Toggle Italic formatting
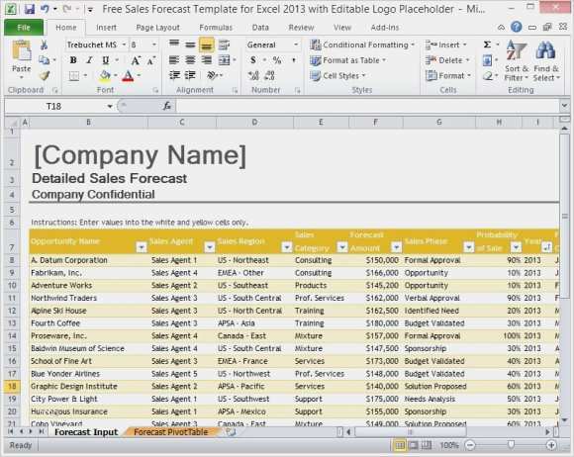Viewport: 574px width, 457px height. [x=89, y=60]
